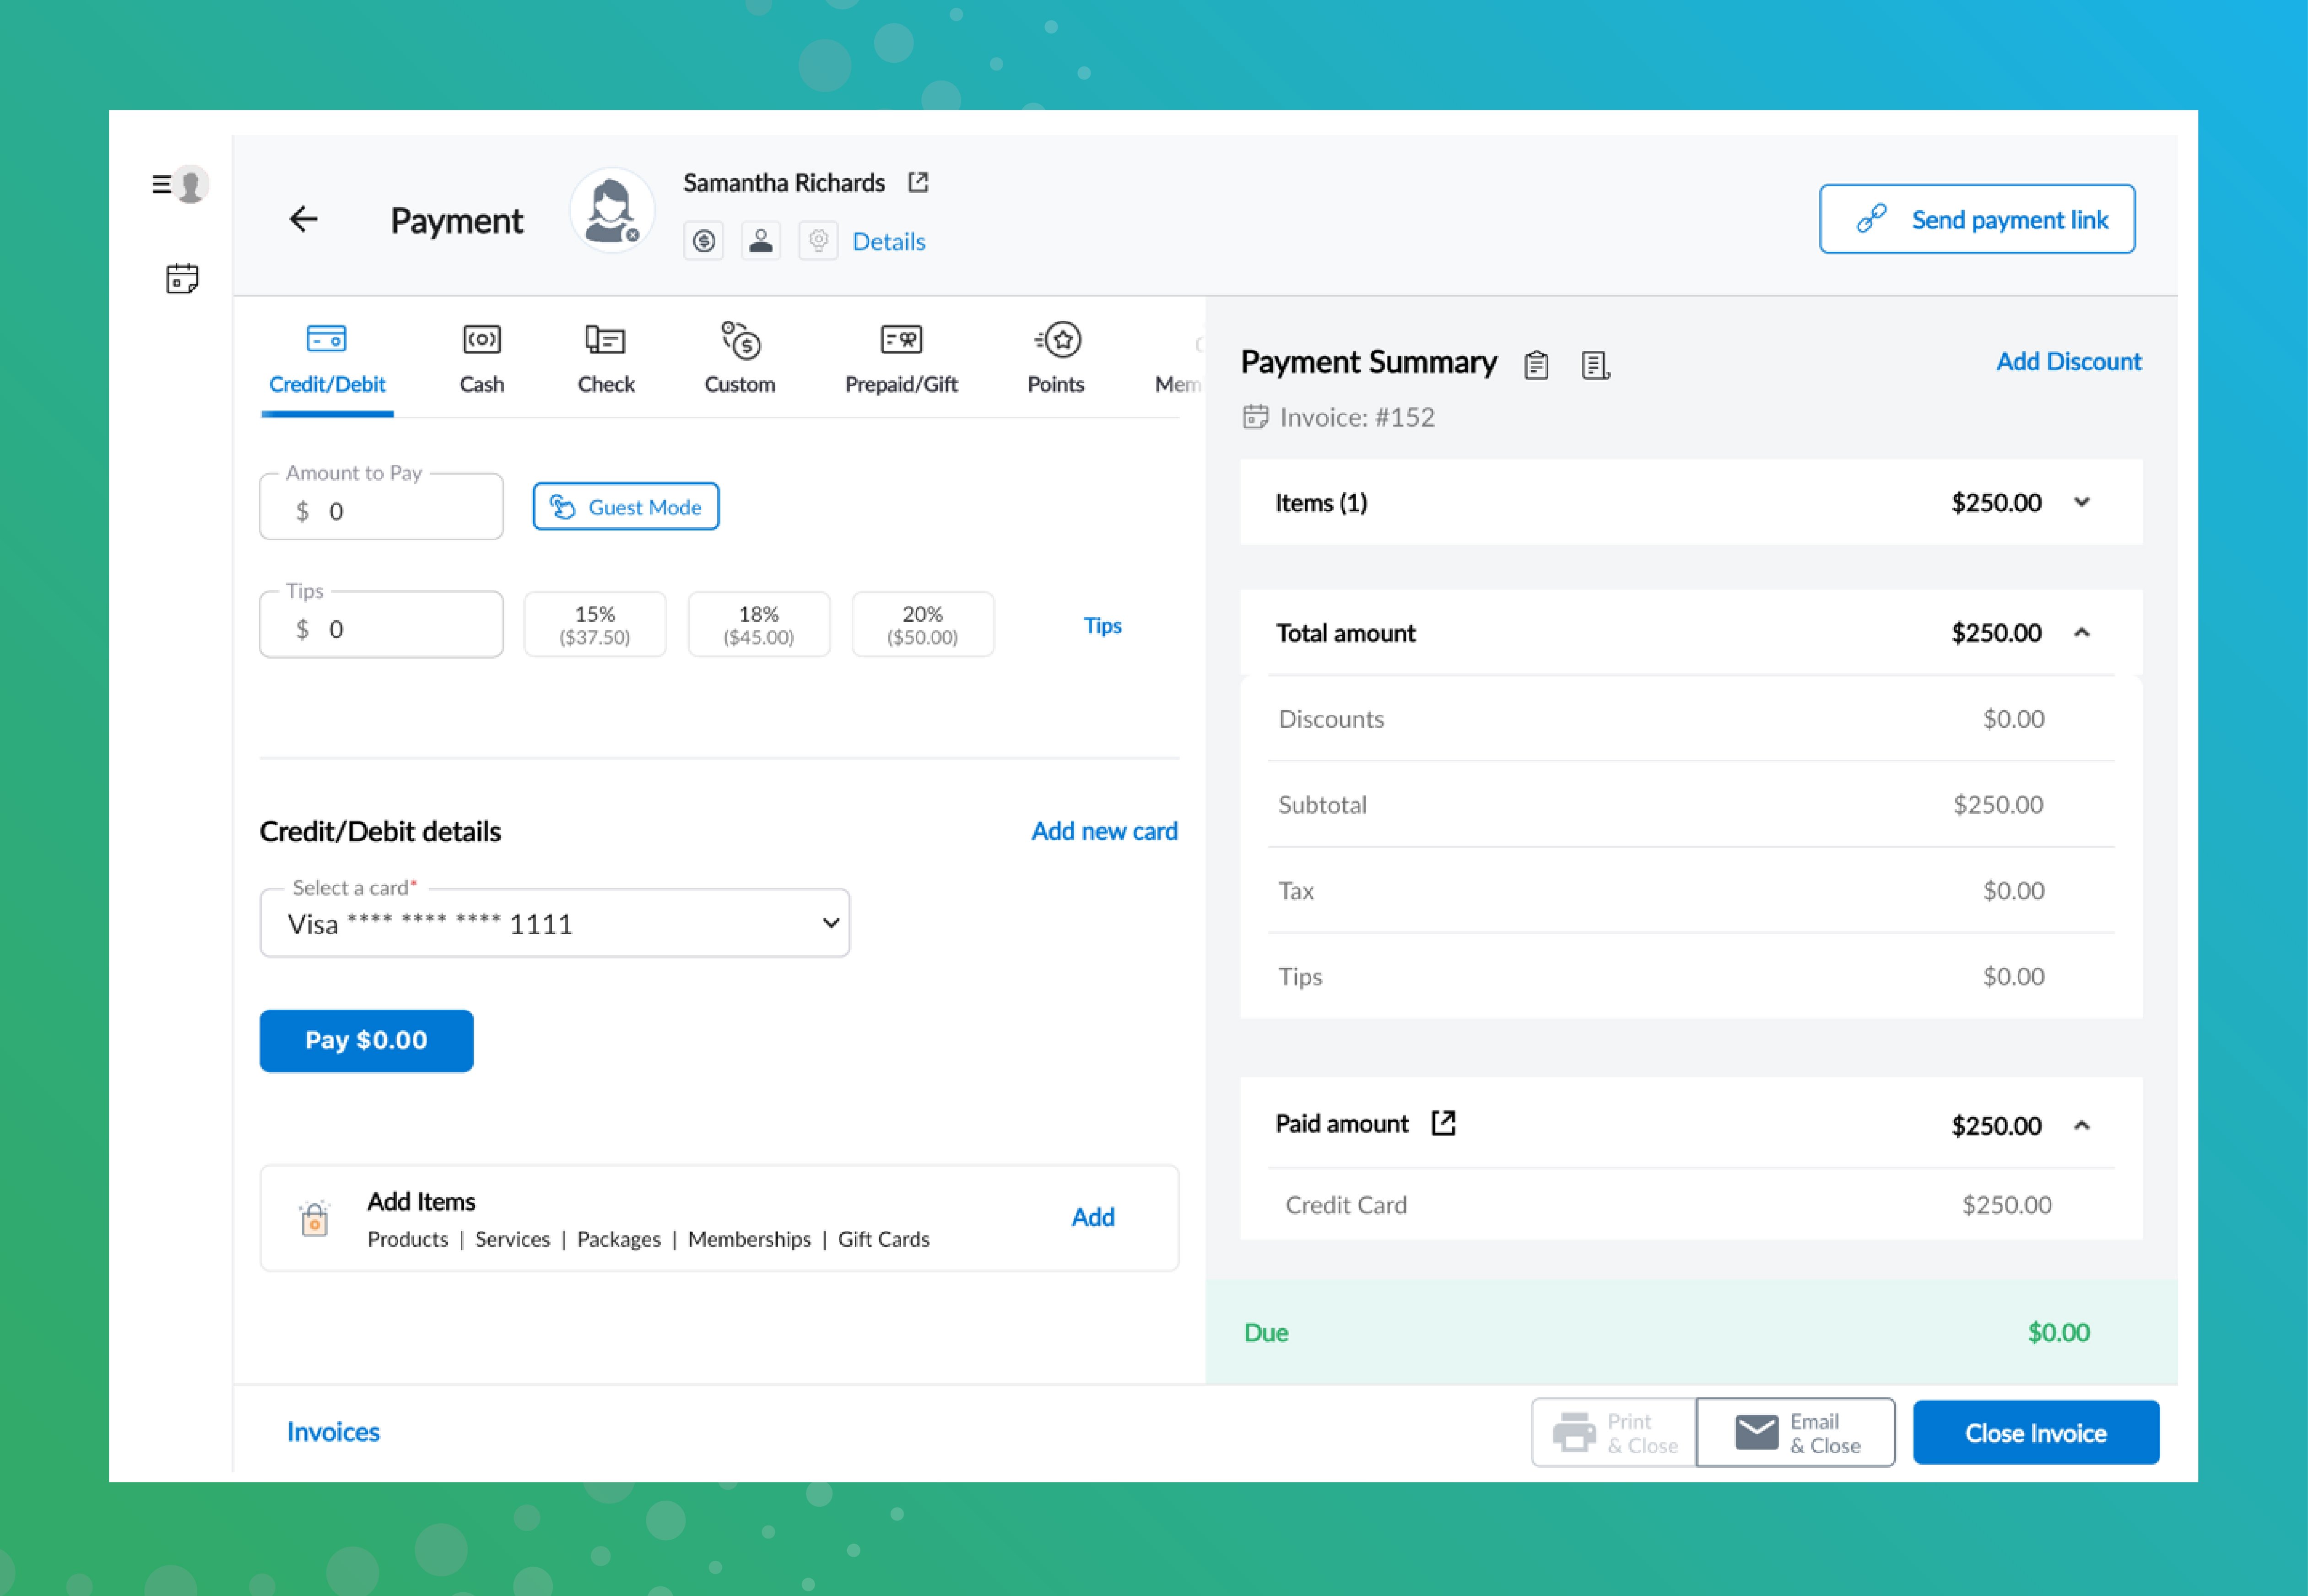This screenshot has height=1596, width=2308.
Task: Click the person icon under guest name
Action: coord(760,241)
